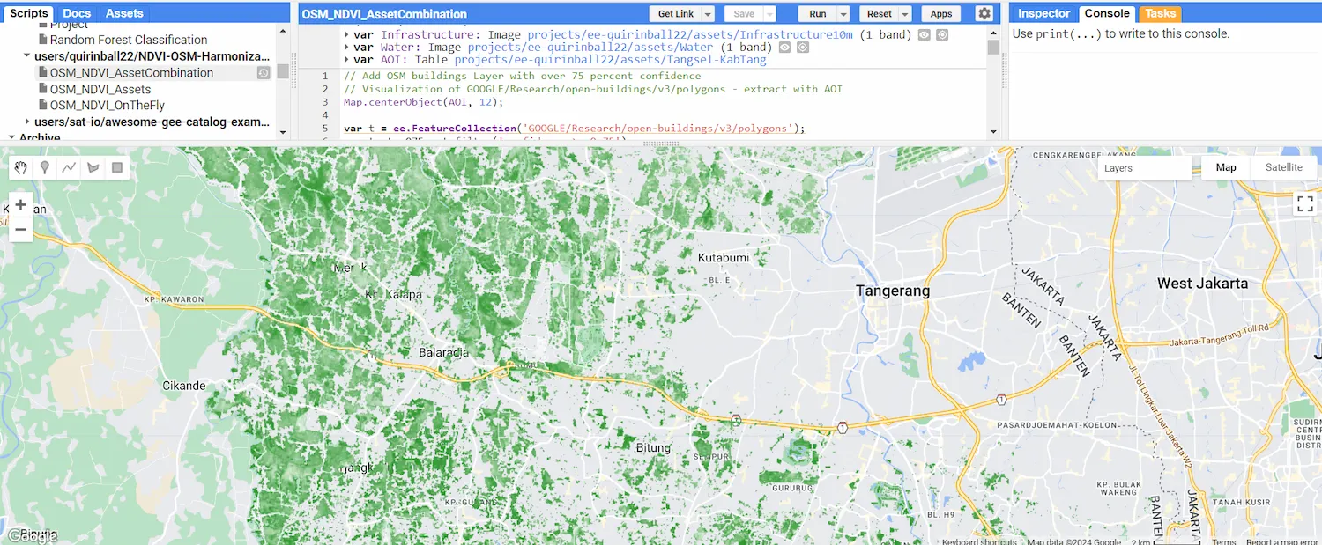Switch the basemap to Satellite

tap(1283, 167)
